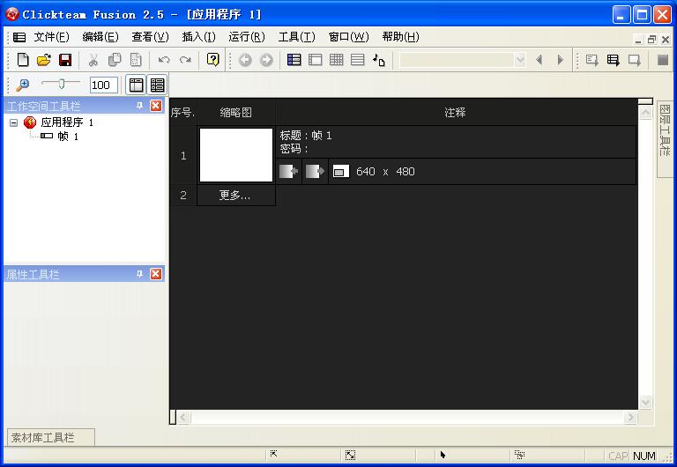Open the Frame editor icon
The width and height of the screenshot is (677, 467).
pyautogui.click(x=316, y=60)
